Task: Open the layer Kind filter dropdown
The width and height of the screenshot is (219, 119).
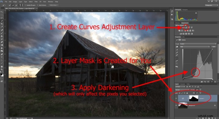Action: (180, 87)
